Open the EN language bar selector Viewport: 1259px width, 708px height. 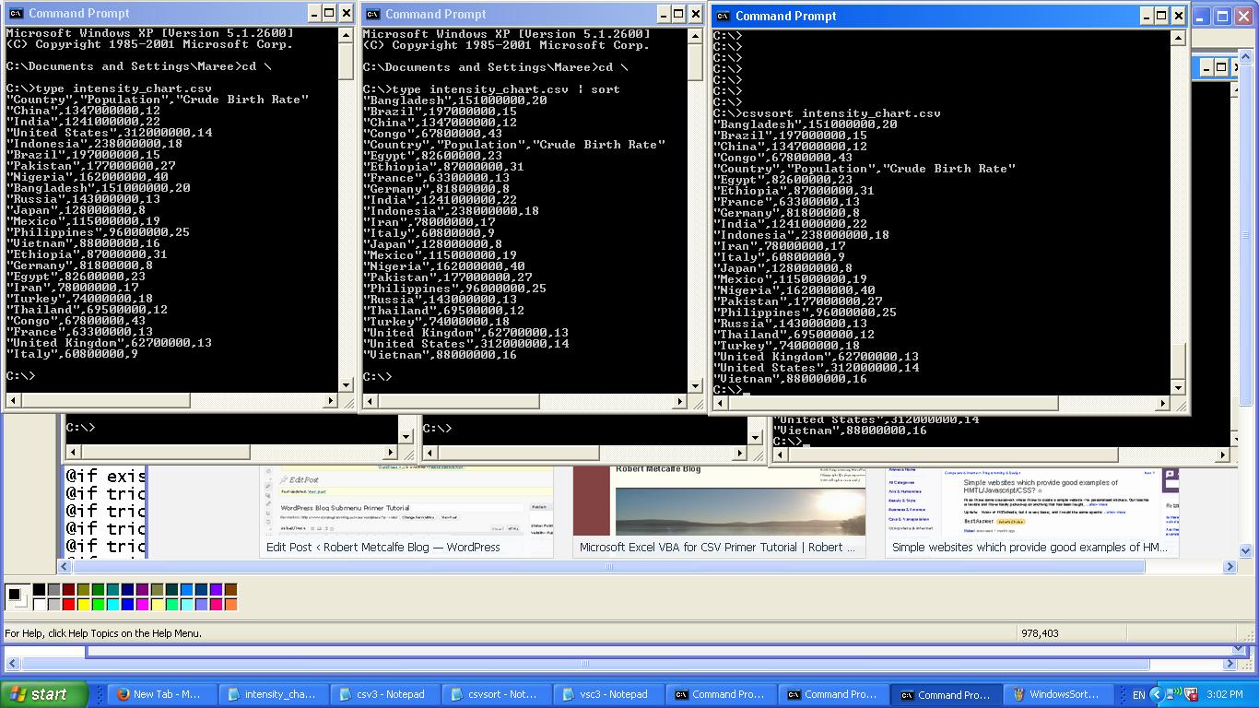click(1138, 694)
